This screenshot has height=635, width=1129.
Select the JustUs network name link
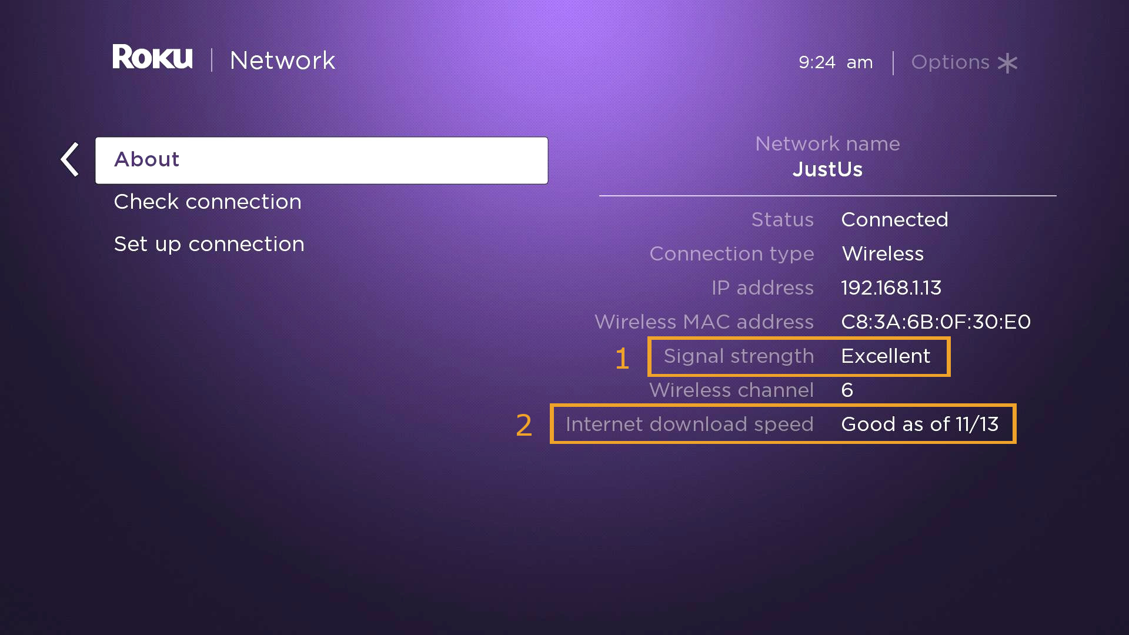(827, 169)
